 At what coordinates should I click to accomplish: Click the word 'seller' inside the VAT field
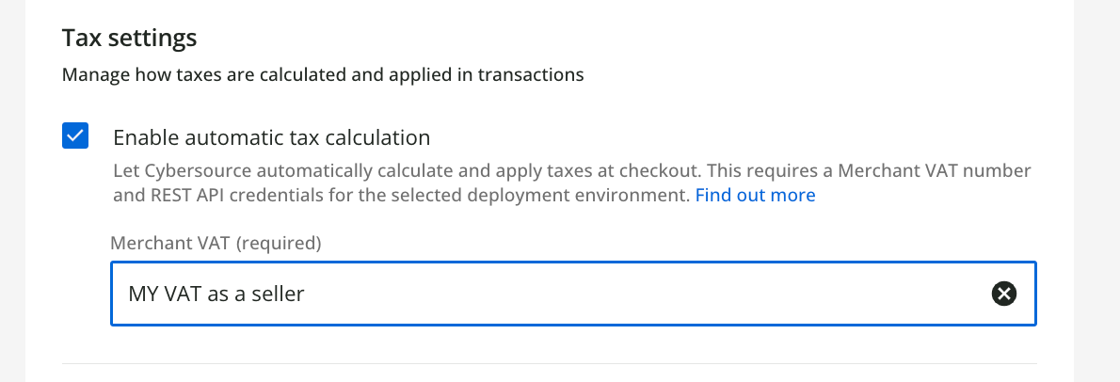[278, 294]
